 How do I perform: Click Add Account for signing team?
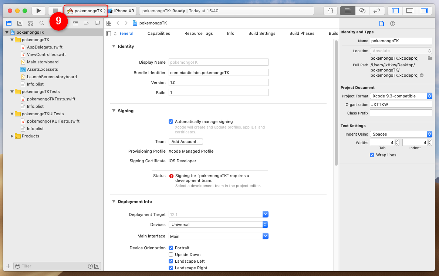(186, 142)
